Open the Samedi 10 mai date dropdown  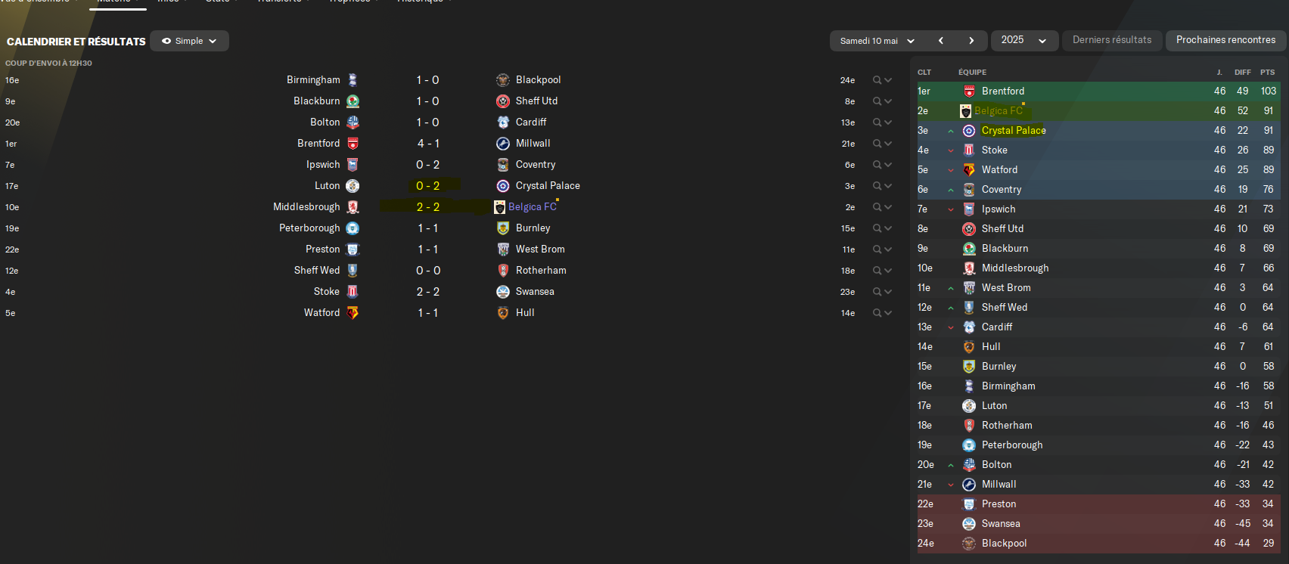point(877,41)
